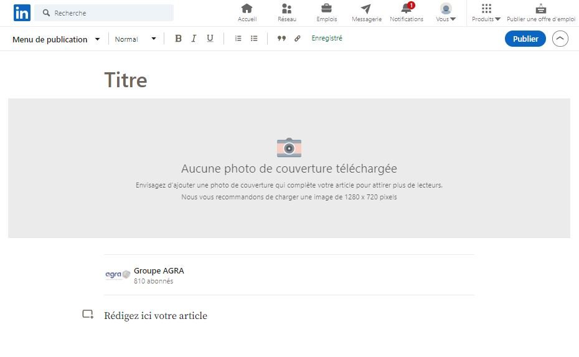The width and height of the screenshot is (579, 357).
Task: Click the Publier button
Action: point(525,39)
